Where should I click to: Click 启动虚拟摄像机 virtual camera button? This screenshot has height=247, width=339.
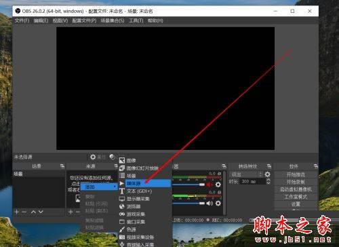coord(296,189)
